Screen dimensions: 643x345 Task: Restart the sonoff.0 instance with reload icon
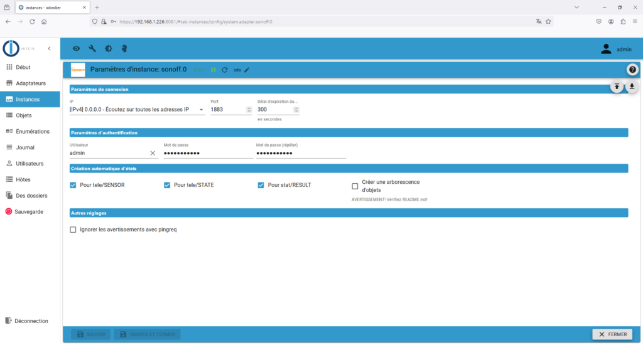225,70
